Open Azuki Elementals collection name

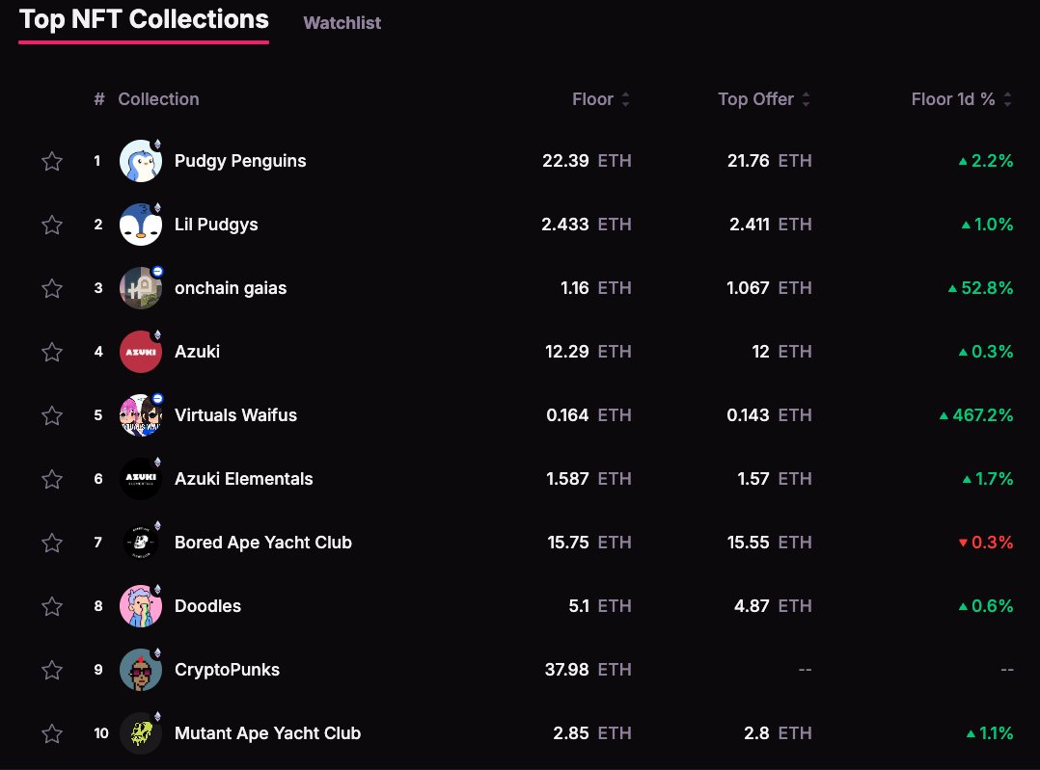[243, 479]
